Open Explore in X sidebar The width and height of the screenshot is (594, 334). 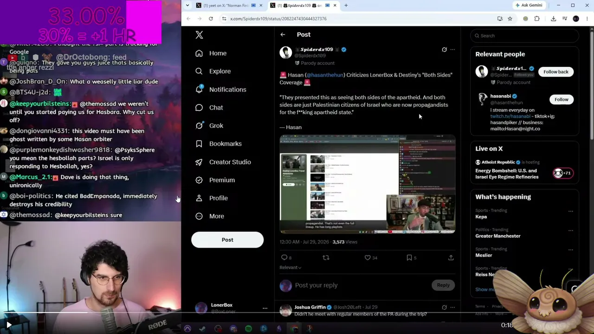(213, 71)
